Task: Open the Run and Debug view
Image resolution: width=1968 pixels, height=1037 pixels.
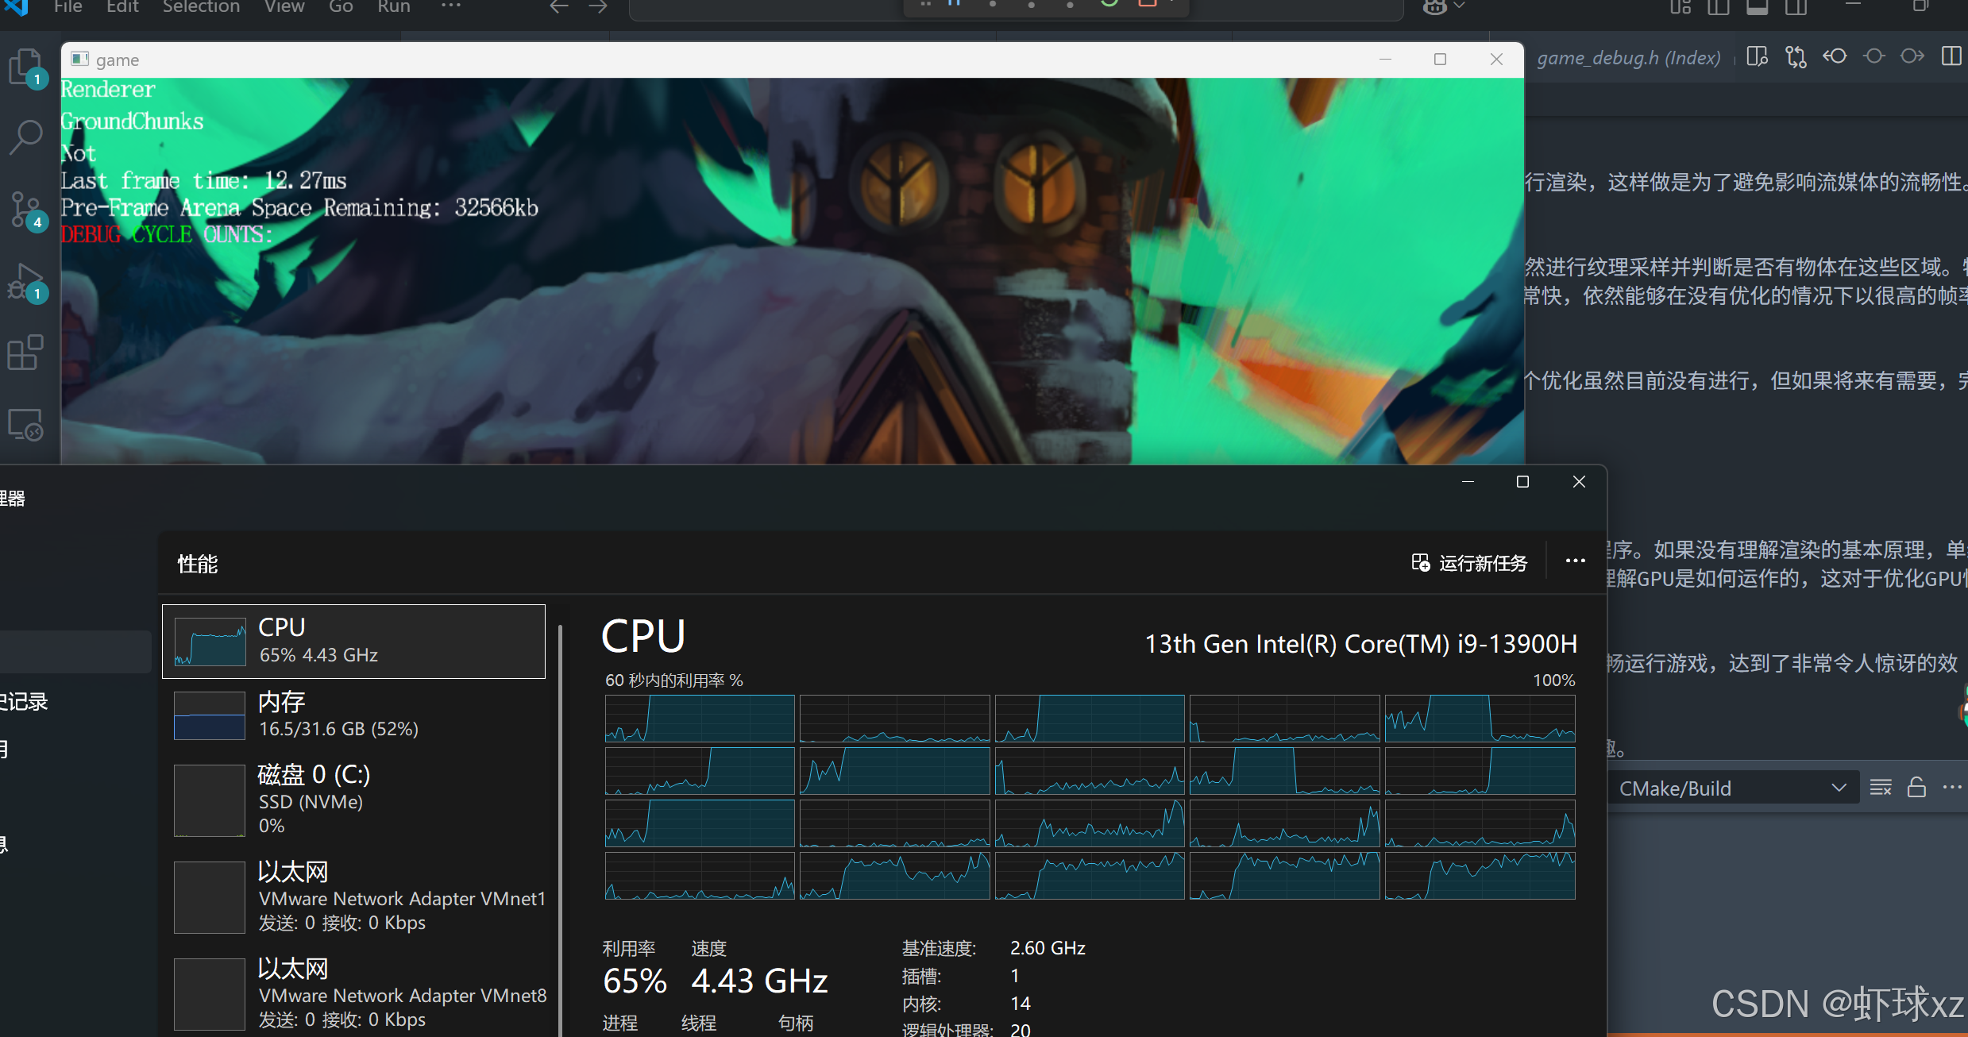Action: click(x=25, y=283)
